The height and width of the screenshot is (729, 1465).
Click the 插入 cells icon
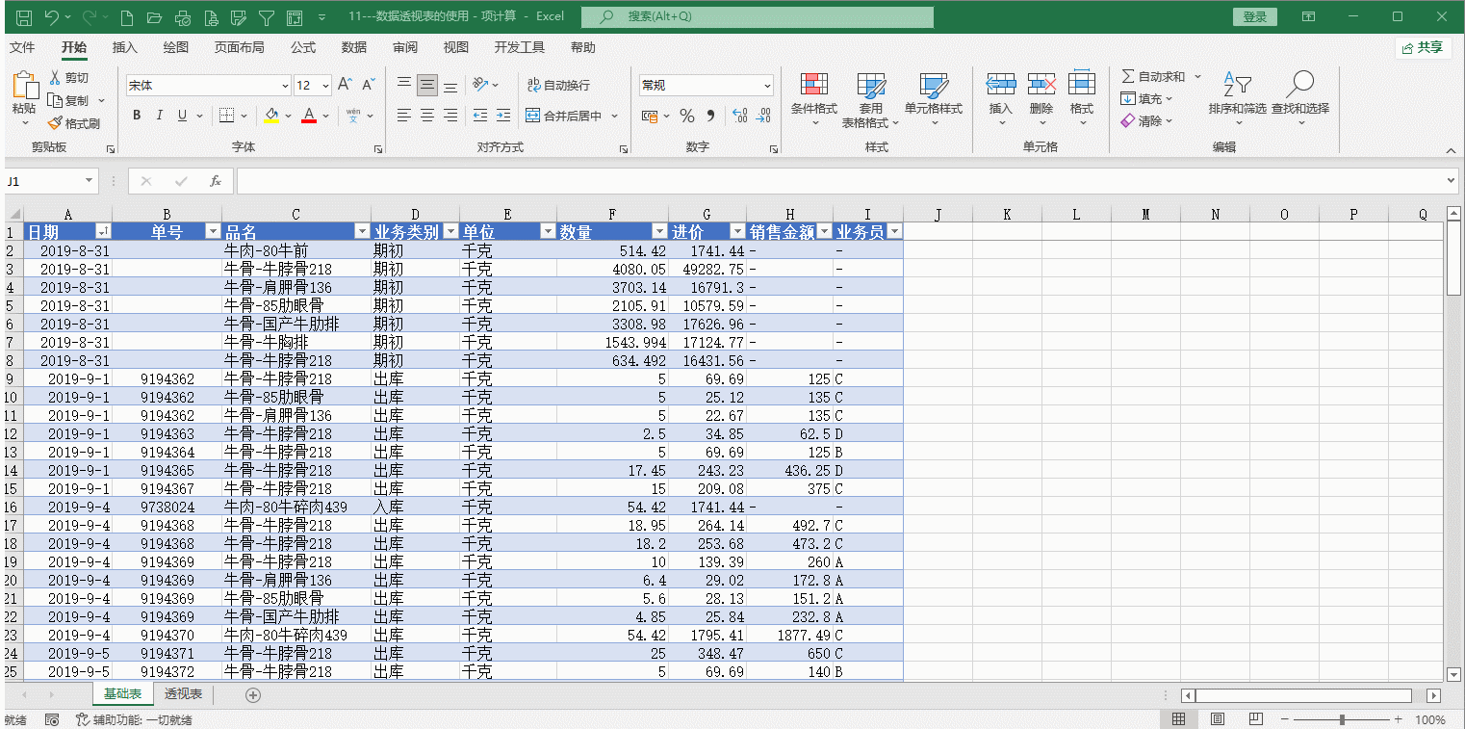pyautogui.click(x=1001, y=84)
